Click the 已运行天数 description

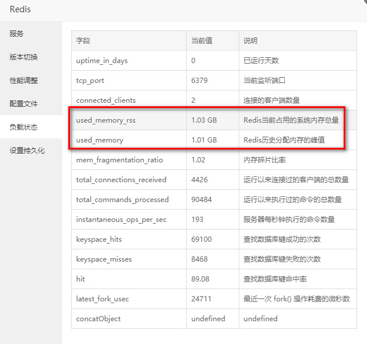click(x=261, y=61)
